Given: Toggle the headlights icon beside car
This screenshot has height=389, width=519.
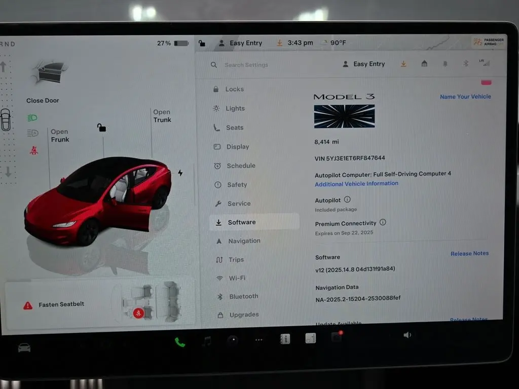Looking at the screenshot, I should pyautogui.click(x=32, y=118).
